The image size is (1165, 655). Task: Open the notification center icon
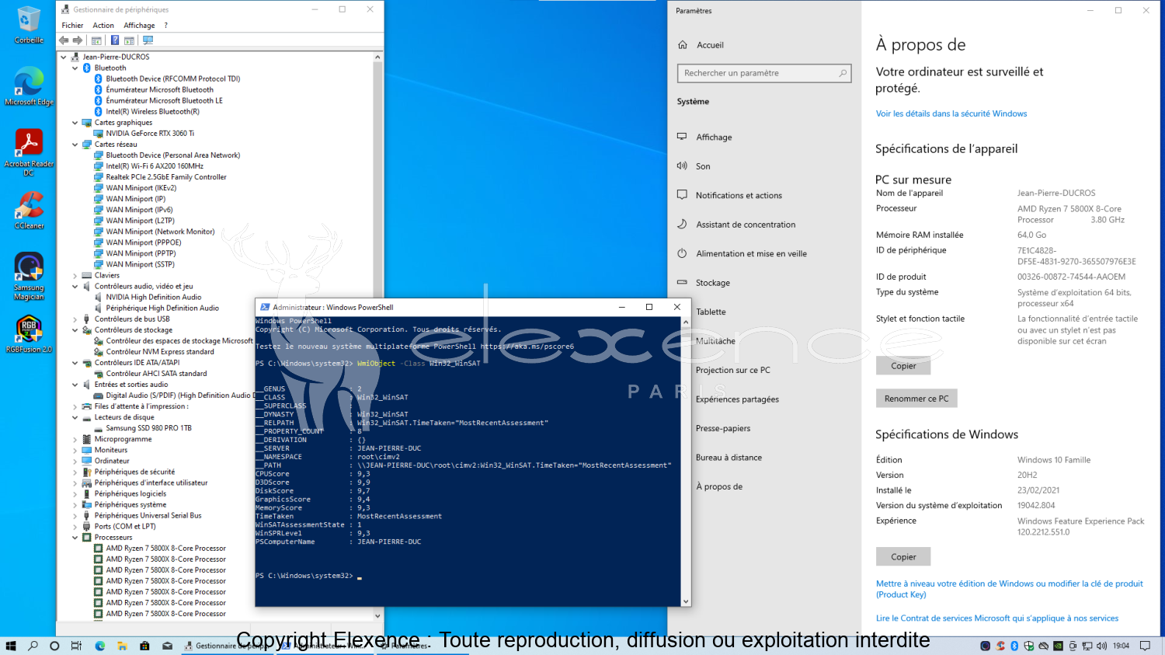pos(1144,646)
